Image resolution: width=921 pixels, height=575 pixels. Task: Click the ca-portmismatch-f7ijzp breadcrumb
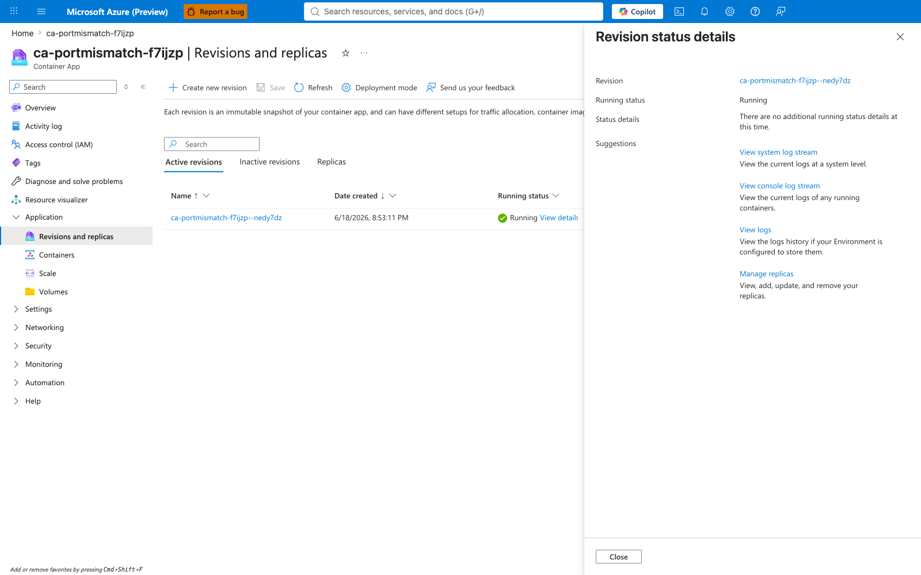click(90, 33)
